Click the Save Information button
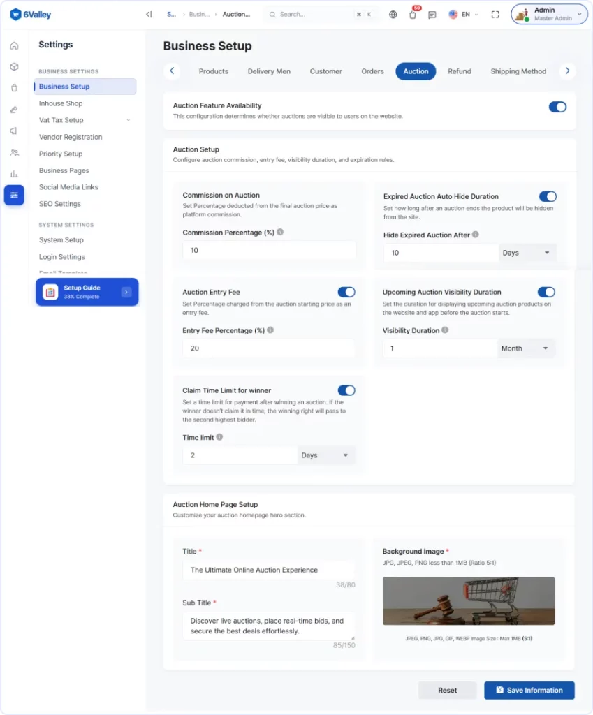593x715 pixels. point(529,690)
